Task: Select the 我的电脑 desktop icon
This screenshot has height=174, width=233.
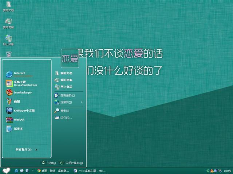Action: pyautogui.click(x=8, y=24)
